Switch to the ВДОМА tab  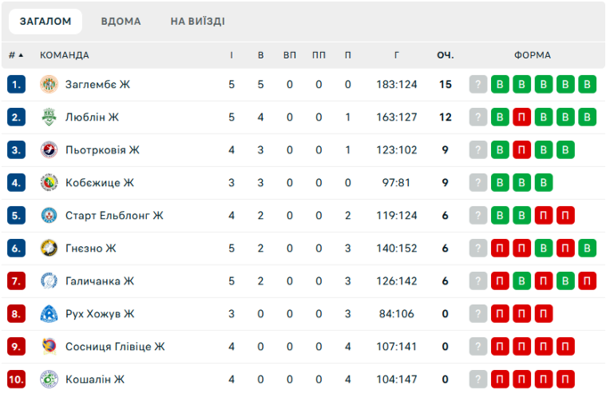click(x=121, y=21)
